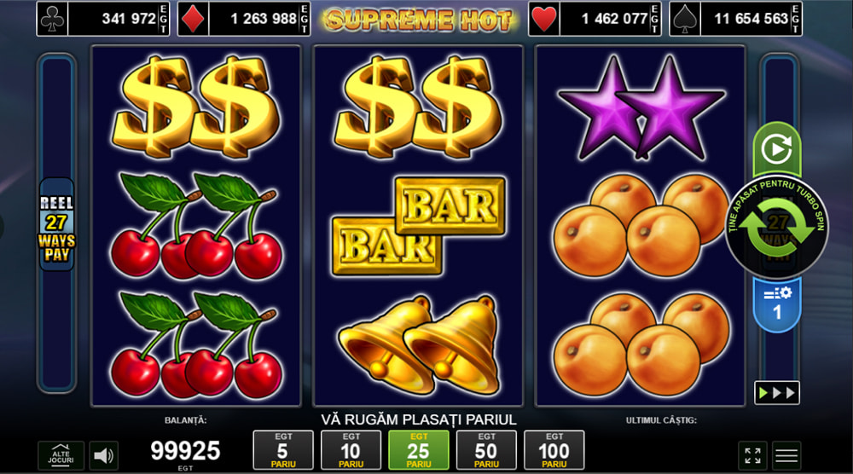Click the clubs jackpot icon
The height and width of the screenshot is (474, 853).
[52, 19]
